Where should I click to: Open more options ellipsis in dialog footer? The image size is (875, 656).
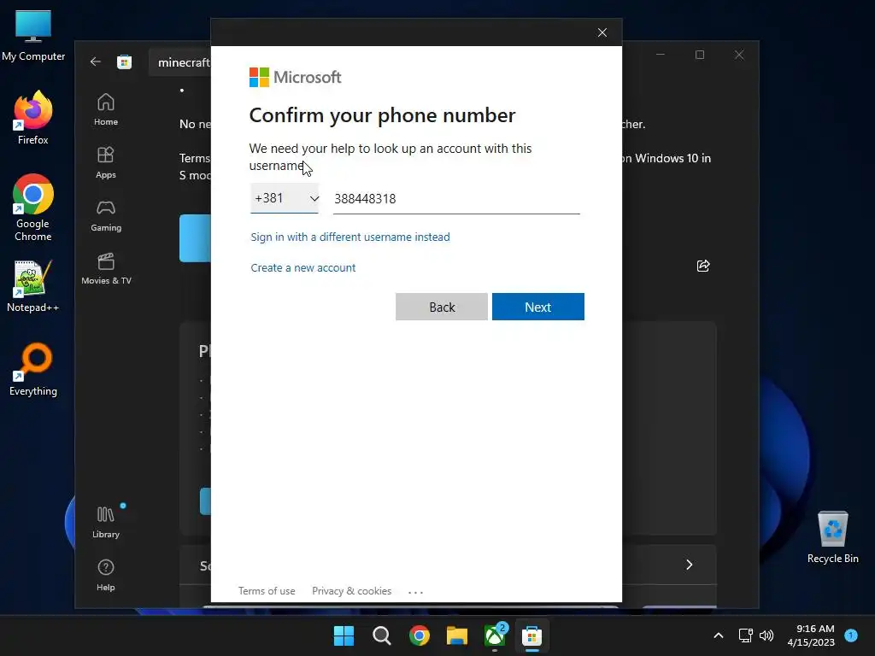[416, 592]
